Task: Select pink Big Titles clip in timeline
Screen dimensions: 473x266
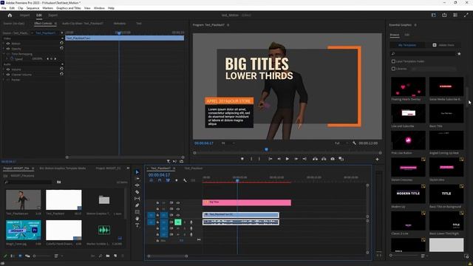Action: (246, 202)
